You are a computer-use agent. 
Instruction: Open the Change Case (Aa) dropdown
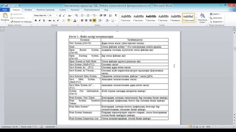pos(70,15)
